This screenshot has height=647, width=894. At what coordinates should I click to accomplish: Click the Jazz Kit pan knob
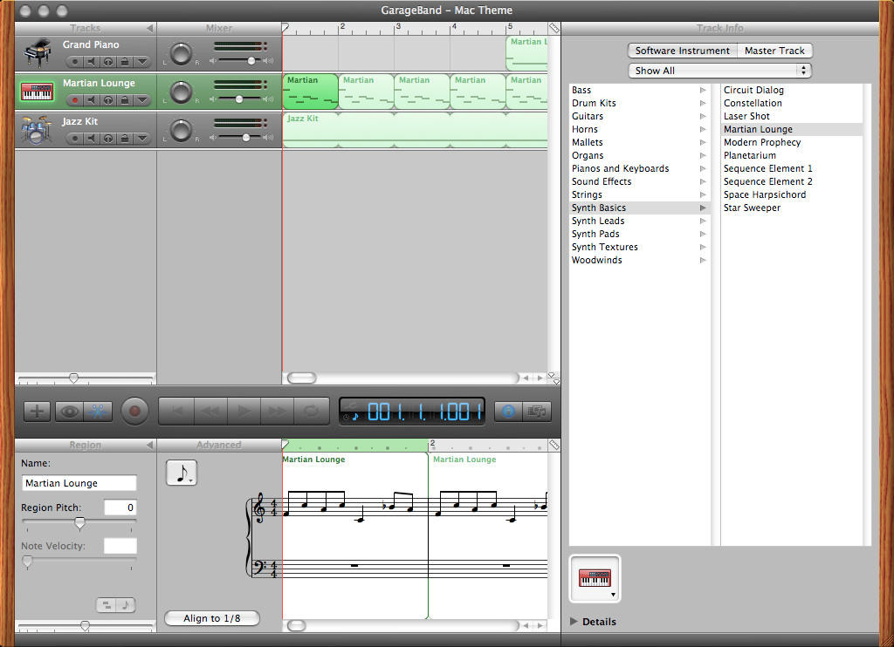pyautogui.click(x=182, y=131)
